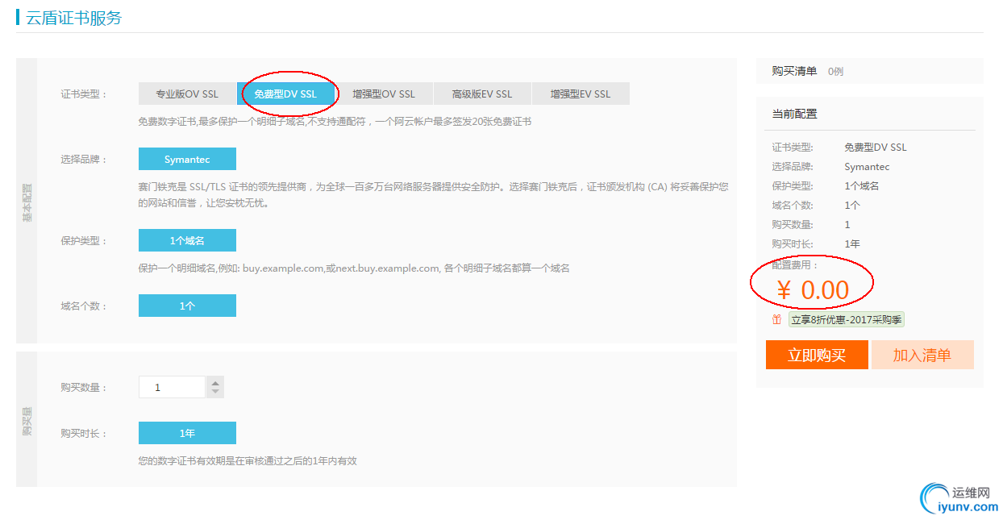Viewport: 1003px width, 520px height.
Task: Click the free certificate description text
Action: (335, 122)
